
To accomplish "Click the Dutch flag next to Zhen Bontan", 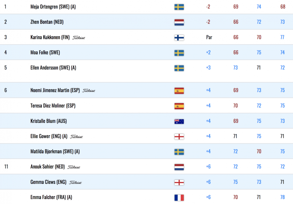I will pyautogui.click(x=179, y=22).
